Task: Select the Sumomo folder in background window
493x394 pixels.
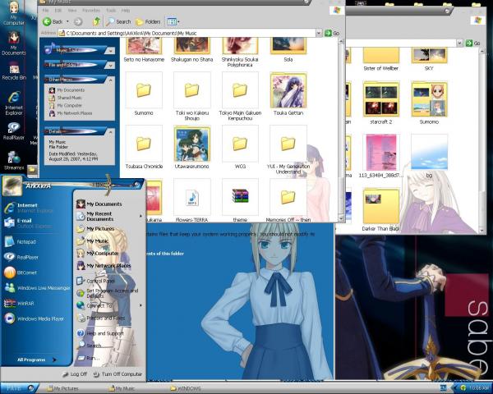Action: pyautogui.click(x=429, y=102)
